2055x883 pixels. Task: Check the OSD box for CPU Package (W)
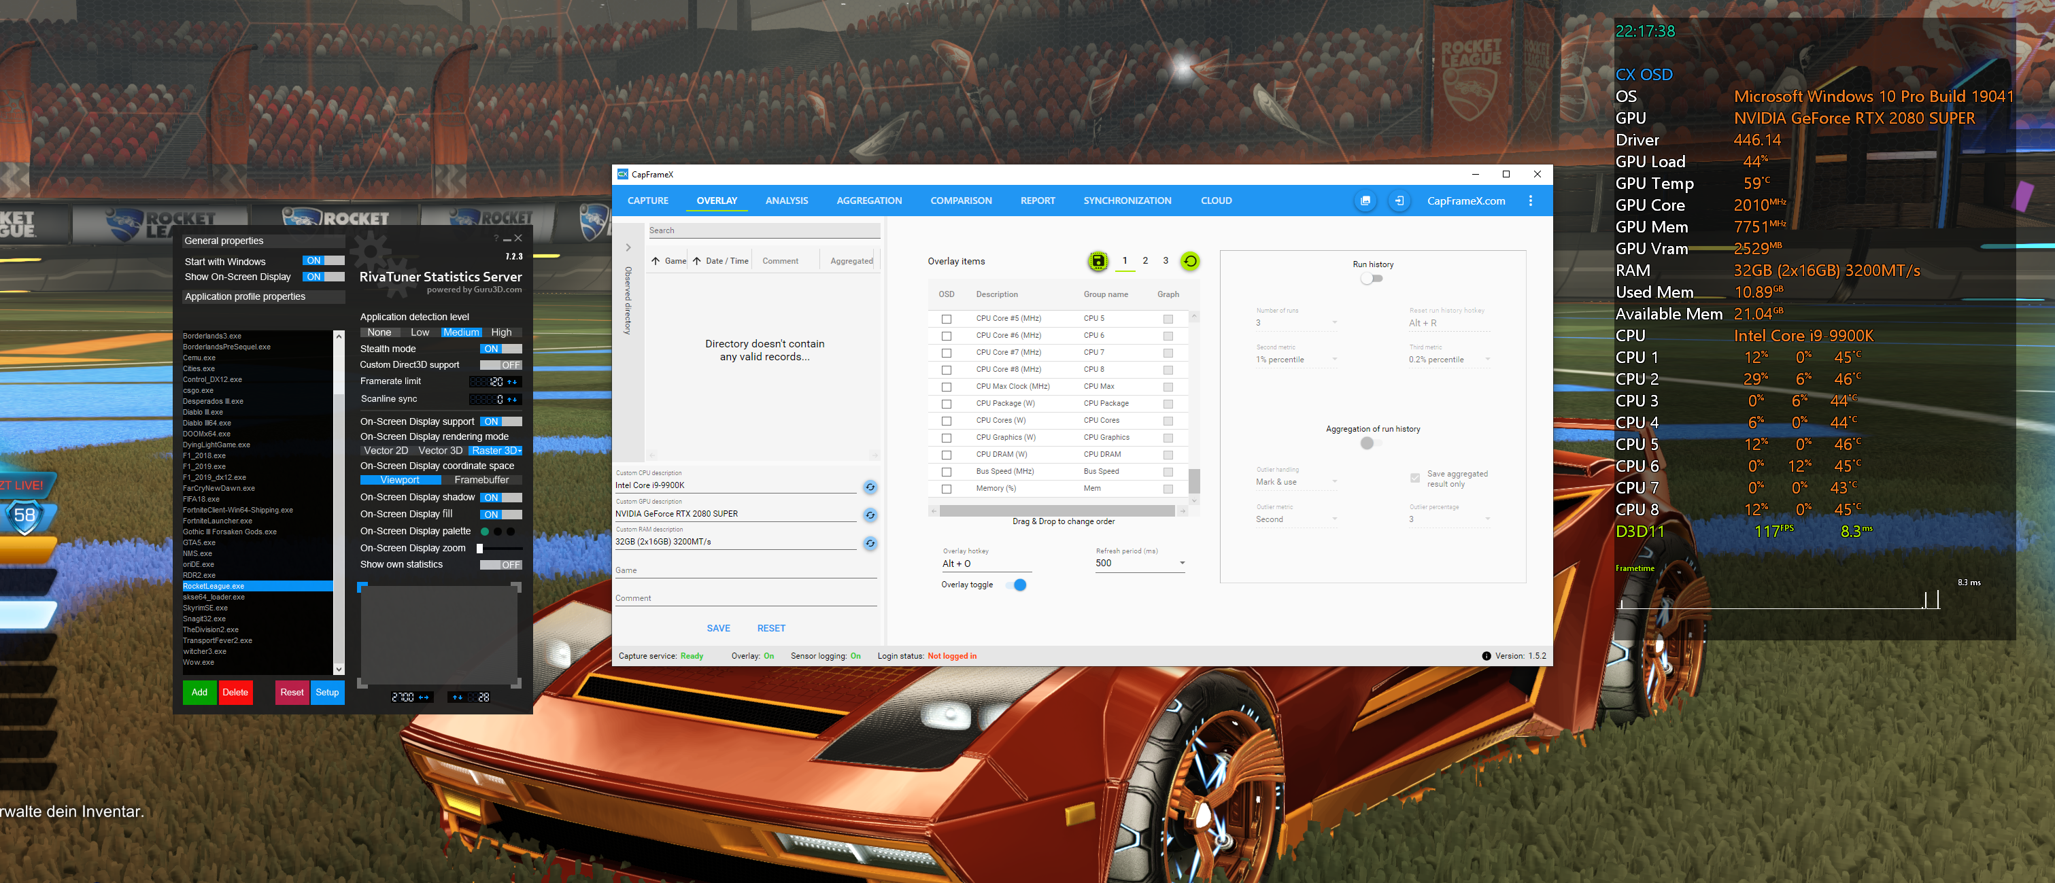(947, 404)
